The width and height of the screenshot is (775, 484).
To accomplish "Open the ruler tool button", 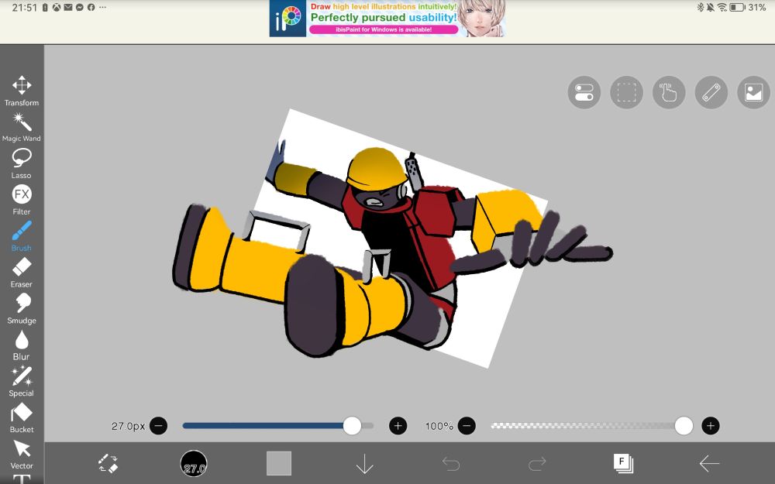I will [x=711, y=92].
